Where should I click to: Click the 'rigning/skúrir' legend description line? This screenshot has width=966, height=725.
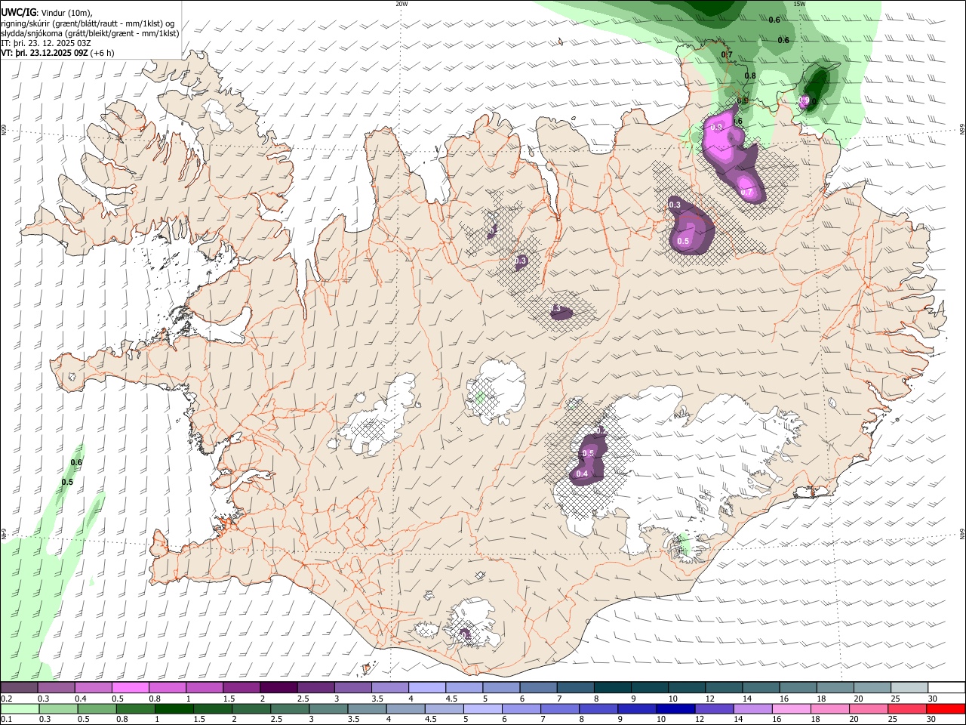pos(88,23)
